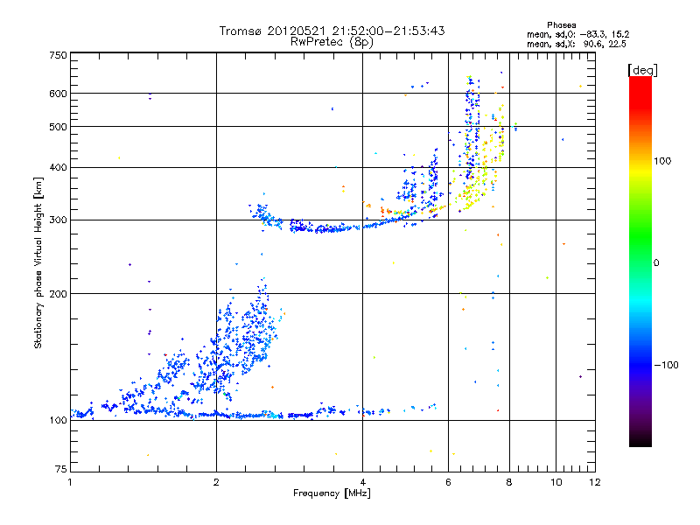The height and width of the screenshot is (525, 700).
Task: Click the y-axis '300' tick label
Action: pos(58,220)
